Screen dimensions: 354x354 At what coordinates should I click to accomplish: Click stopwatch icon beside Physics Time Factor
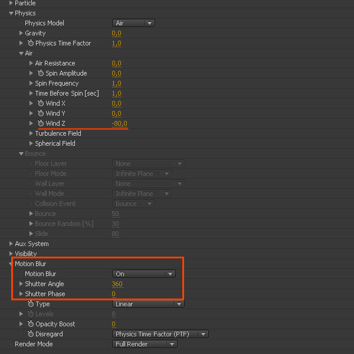click(x=30, y=43)
